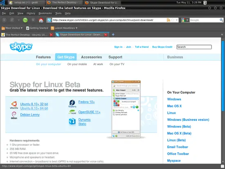Go to the Home page icon
This screenshot has height=169, width=225.
point(41,20)
